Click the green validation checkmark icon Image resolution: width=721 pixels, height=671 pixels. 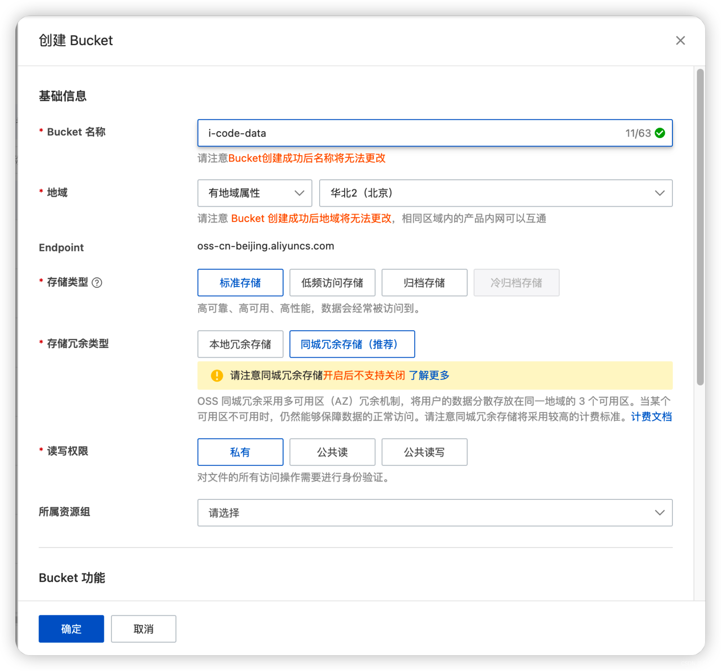point(660,133)
